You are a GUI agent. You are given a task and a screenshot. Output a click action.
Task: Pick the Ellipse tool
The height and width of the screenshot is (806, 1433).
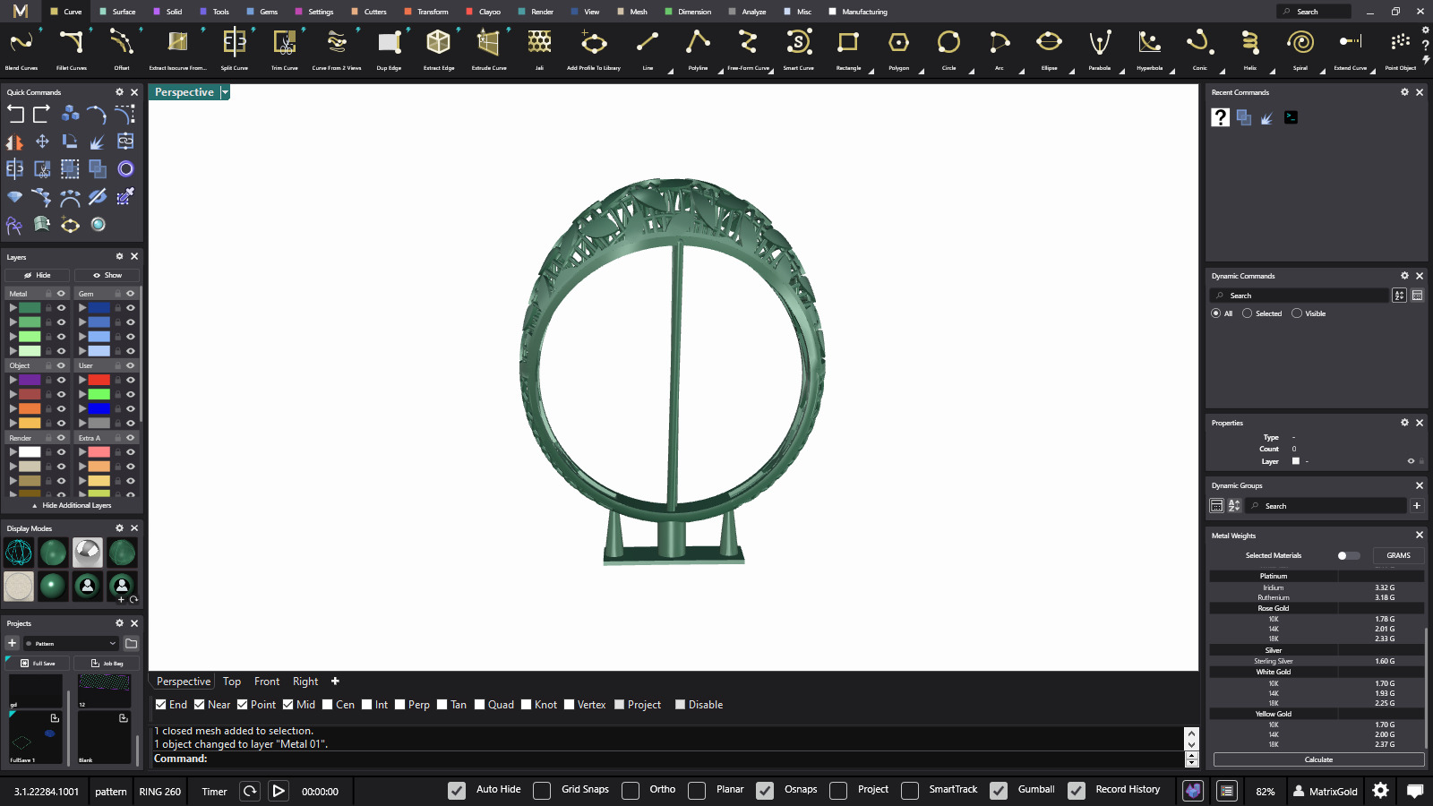click(1049, 49)
